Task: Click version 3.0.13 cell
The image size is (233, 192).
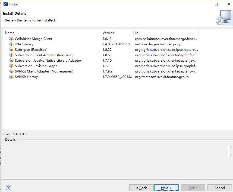Action: click(x=107, y=39)
